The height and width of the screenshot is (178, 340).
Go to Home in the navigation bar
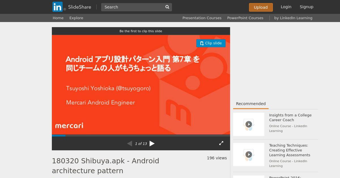click(x=58, y=18)
